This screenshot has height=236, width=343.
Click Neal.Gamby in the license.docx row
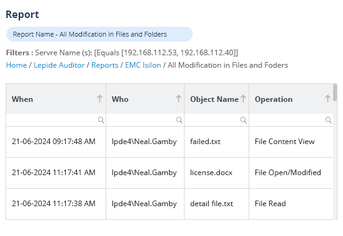(144, 173)
